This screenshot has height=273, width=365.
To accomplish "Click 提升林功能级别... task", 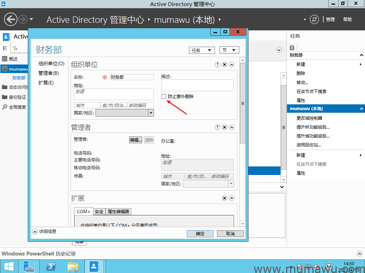I will [x=313, y=127].
